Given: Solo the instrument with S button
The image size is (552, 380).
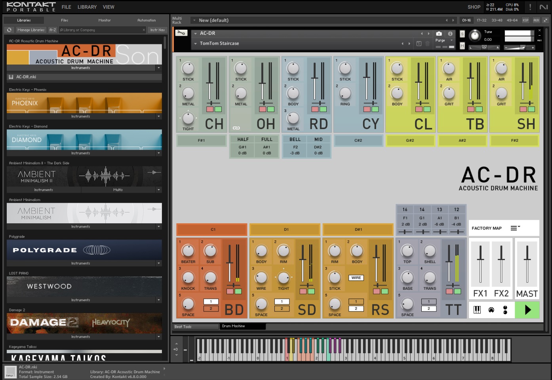Looking at the screenshot, I should pyautogui.click(x=462, y=34).
